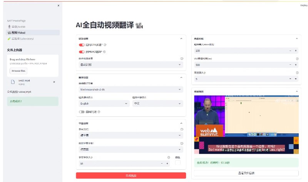Decrease the token value of 100
This screenshot has width=308, height=182.
pyautogui.click(x=290, y=51)
